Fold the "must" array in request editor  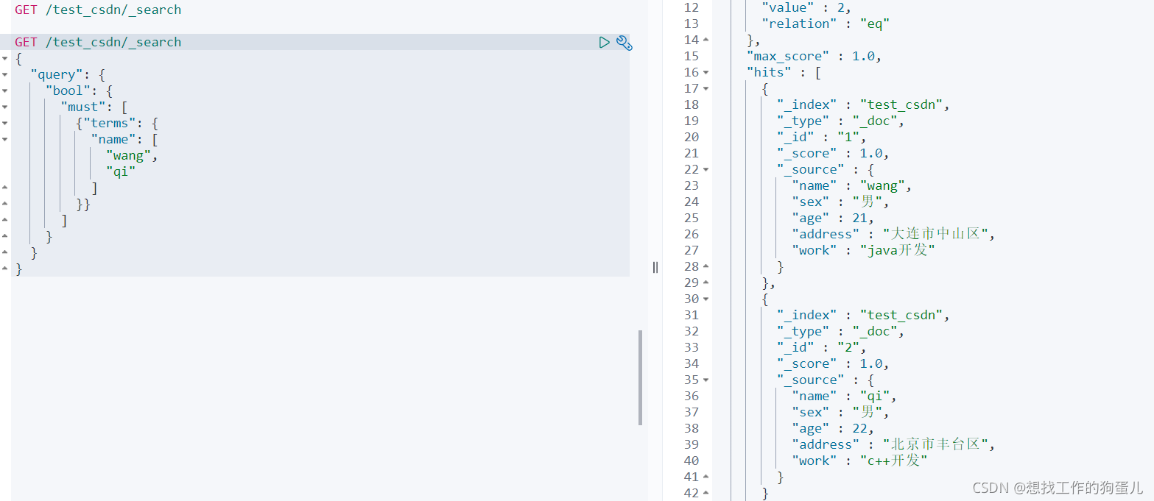(5, 107)
